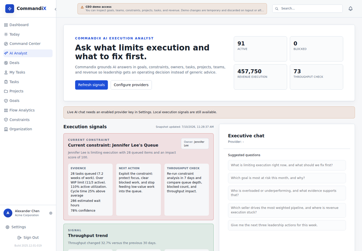The height and width of the screenshot is (251, 362).
Task: Open the Projects page
Action: (28, 91)
